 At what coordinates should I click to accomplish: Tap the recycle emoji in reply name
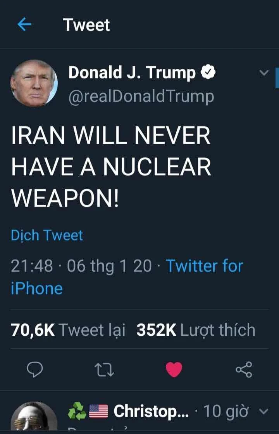coord(77,411)
